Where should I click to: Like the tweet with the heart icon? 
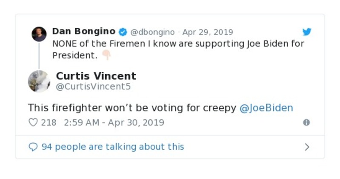33,122
